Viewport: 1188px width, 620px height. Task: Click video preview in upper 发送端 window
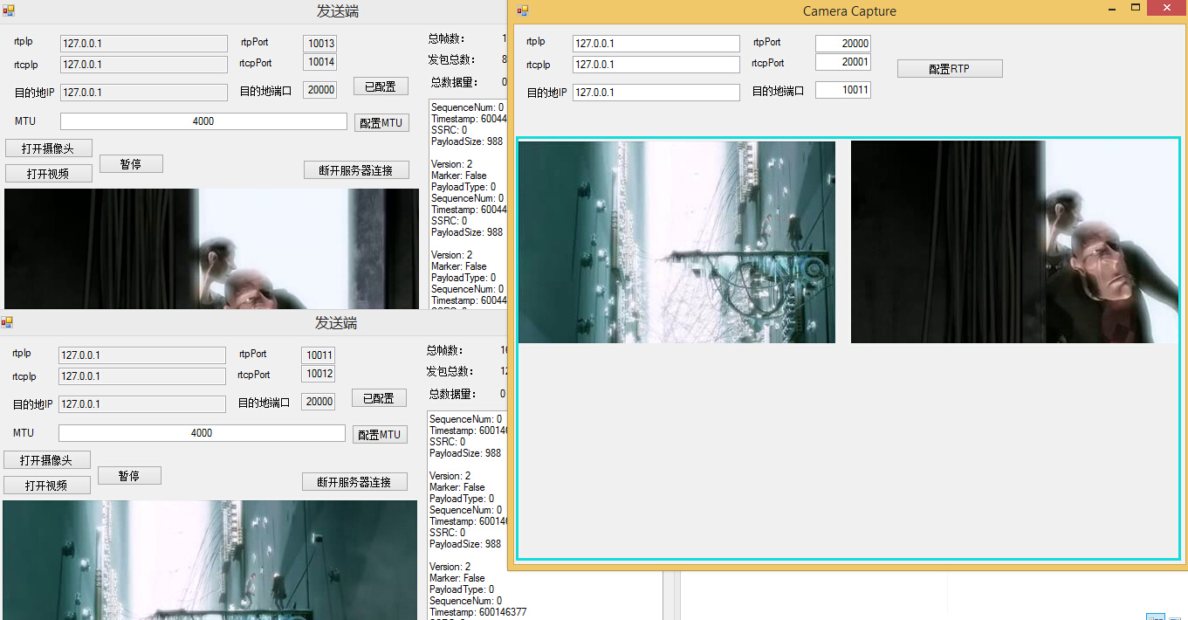coord(212,249)
